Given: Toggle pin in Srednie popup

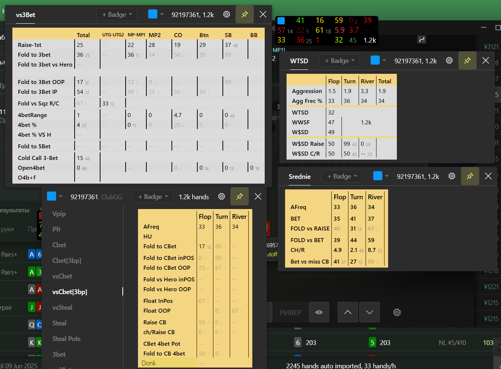Looking at the screenshot, I should (x=470, y=176).
